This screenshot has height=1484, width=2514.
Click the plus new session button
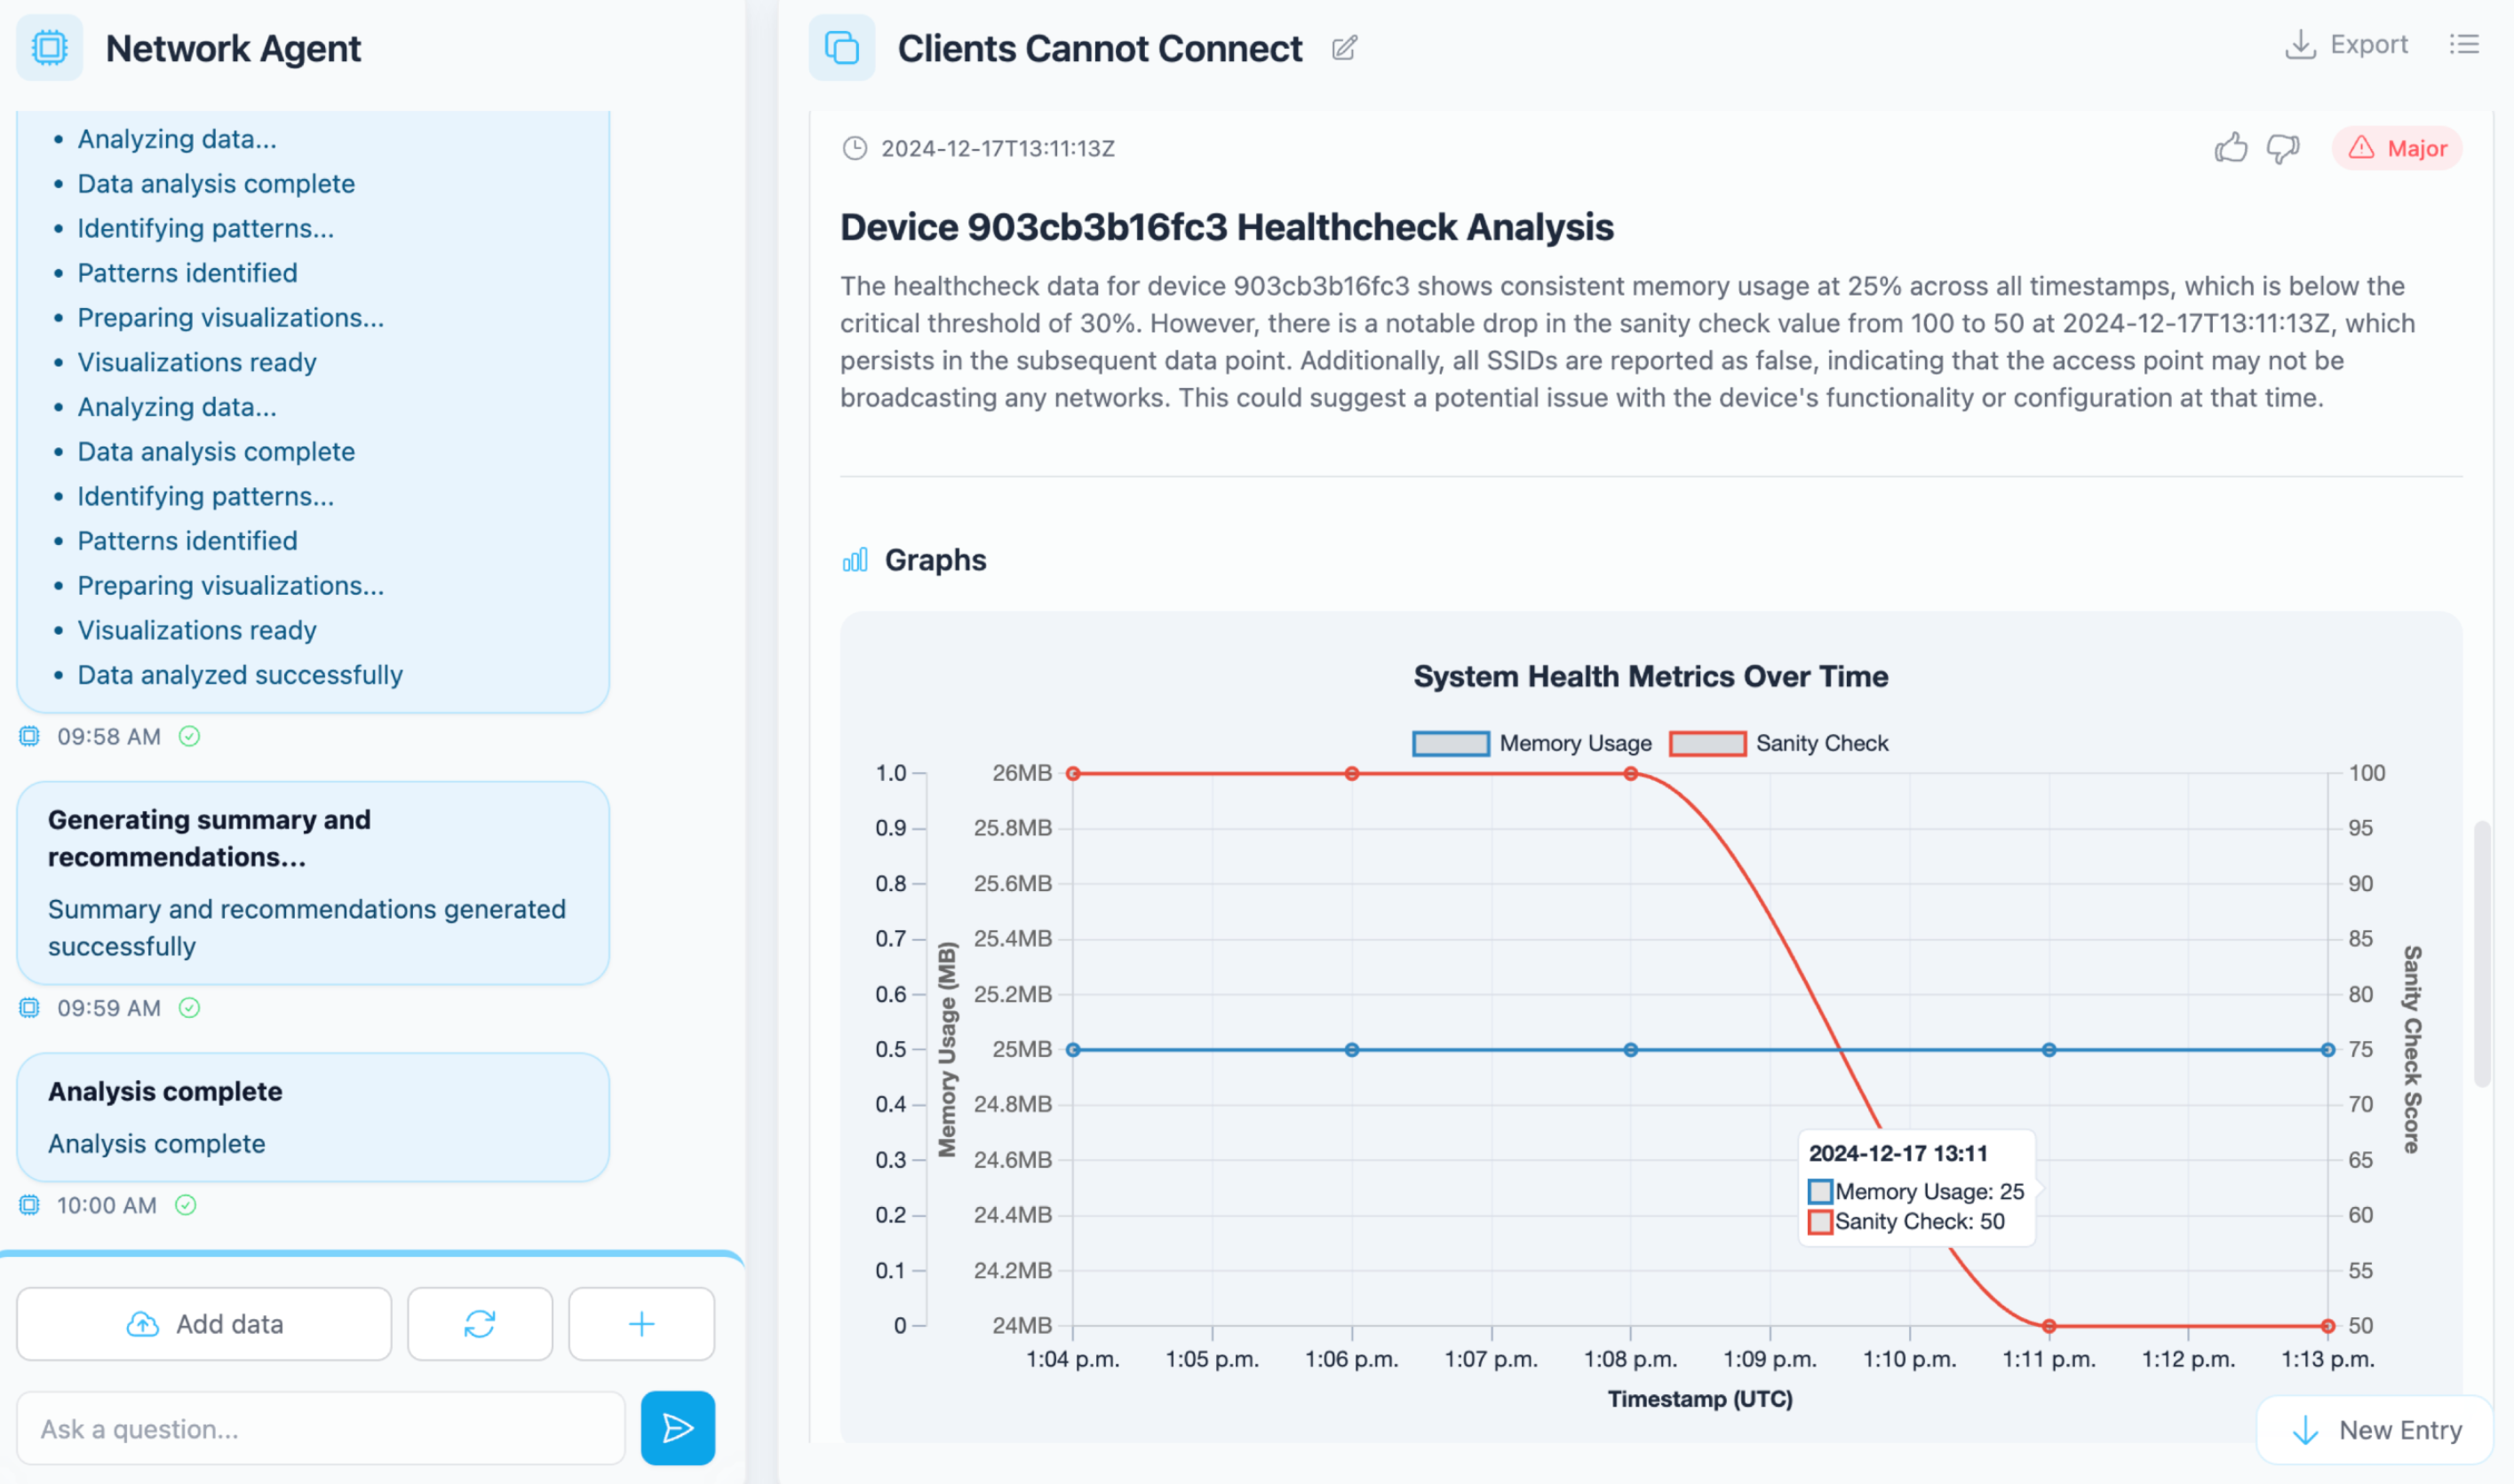tap(640, 1323)
